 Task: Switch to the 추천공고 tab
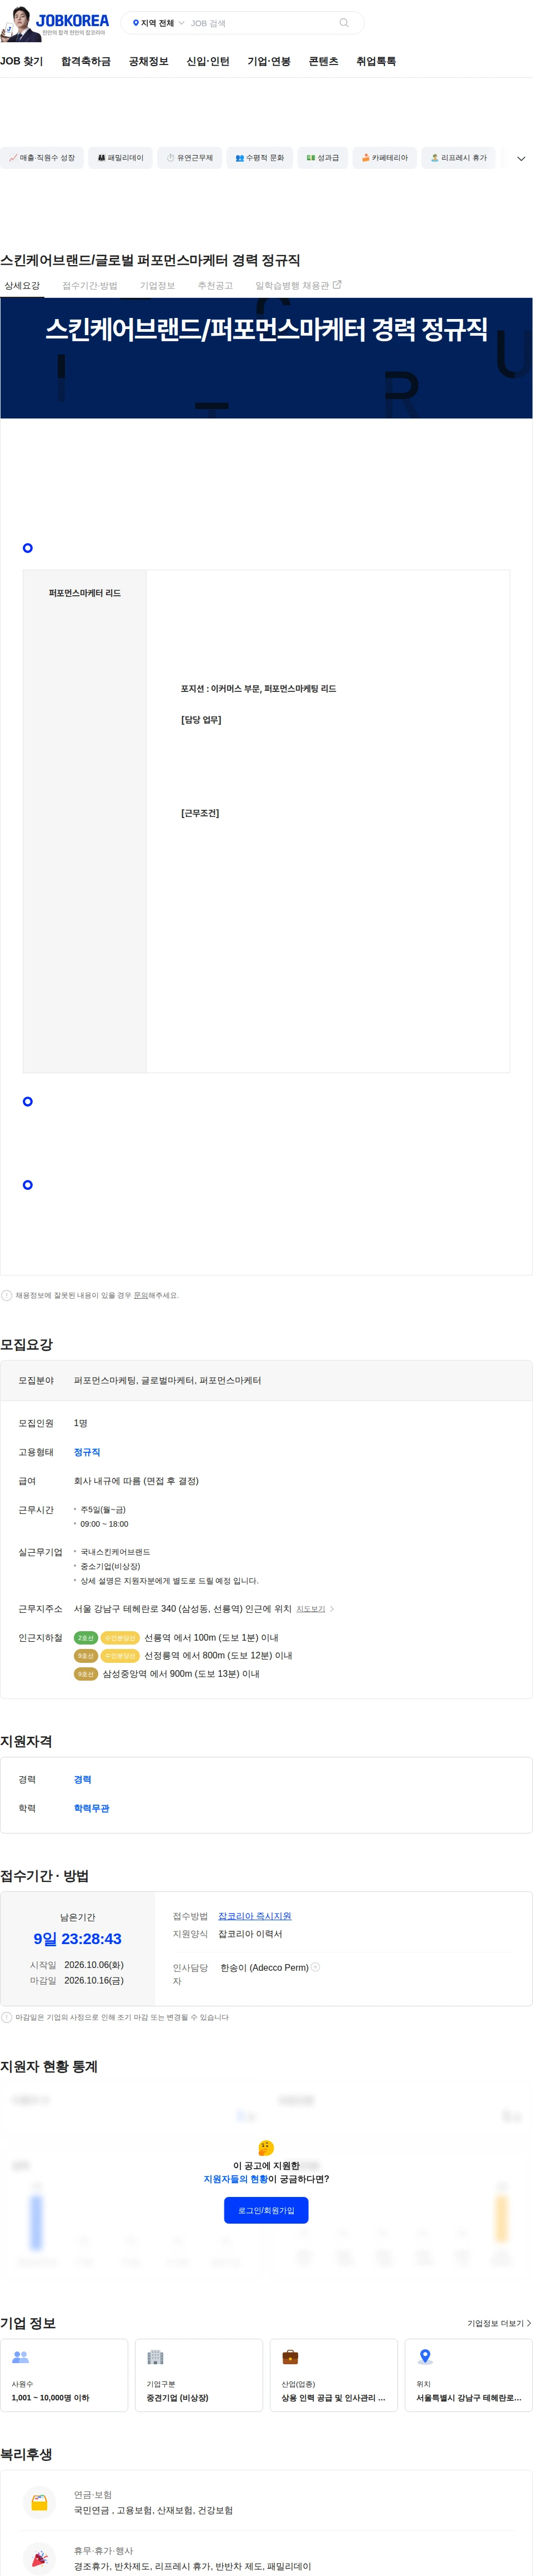tap(215, 286)
